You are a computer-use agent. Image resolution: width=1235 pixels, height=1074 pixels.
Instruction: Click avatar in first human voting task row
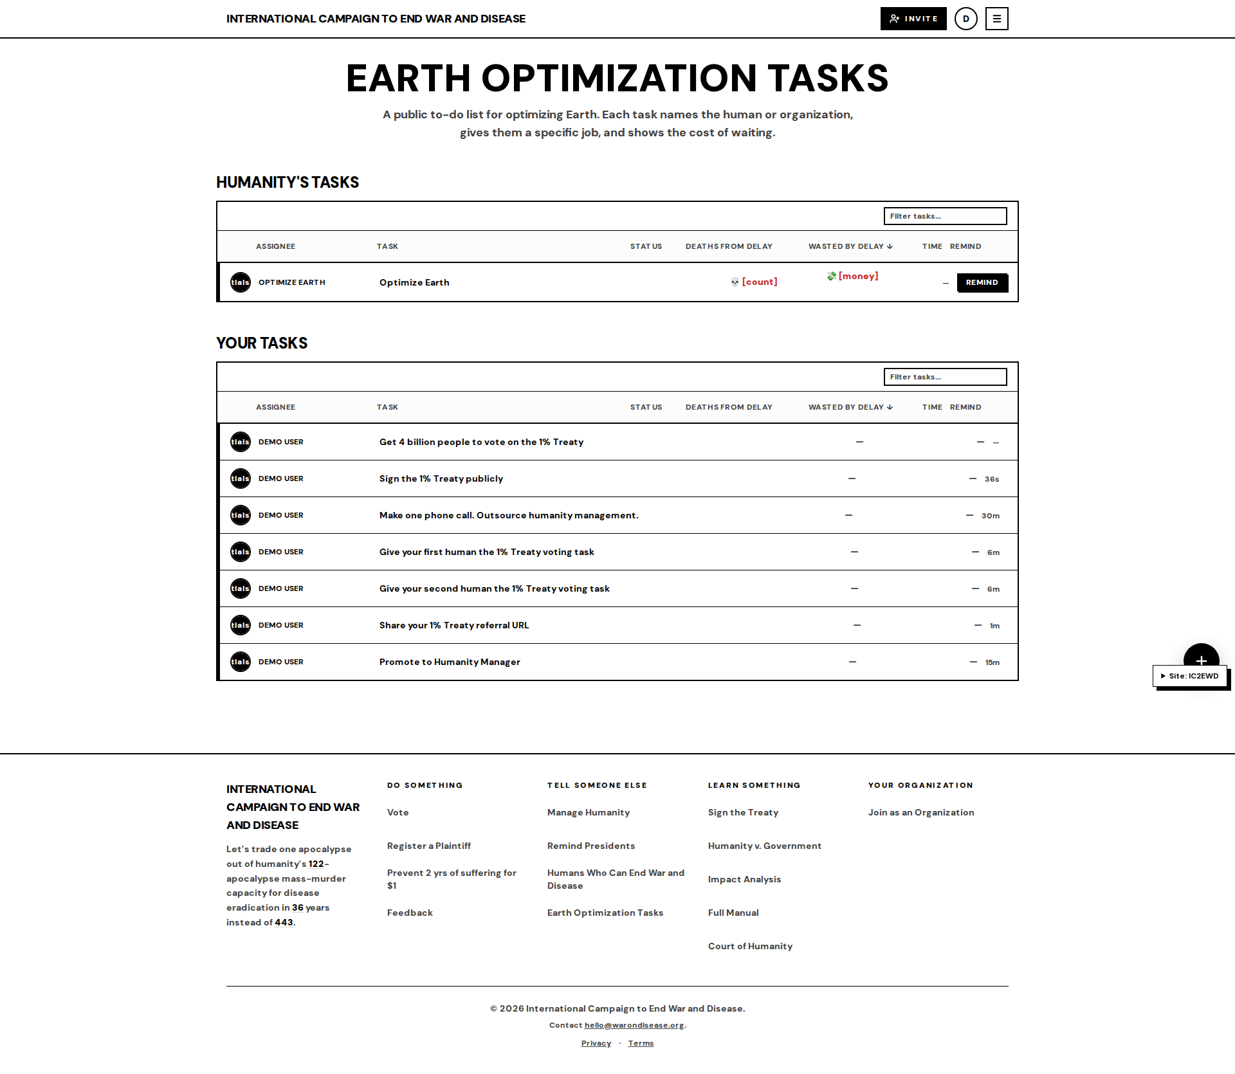pos(241,552)
